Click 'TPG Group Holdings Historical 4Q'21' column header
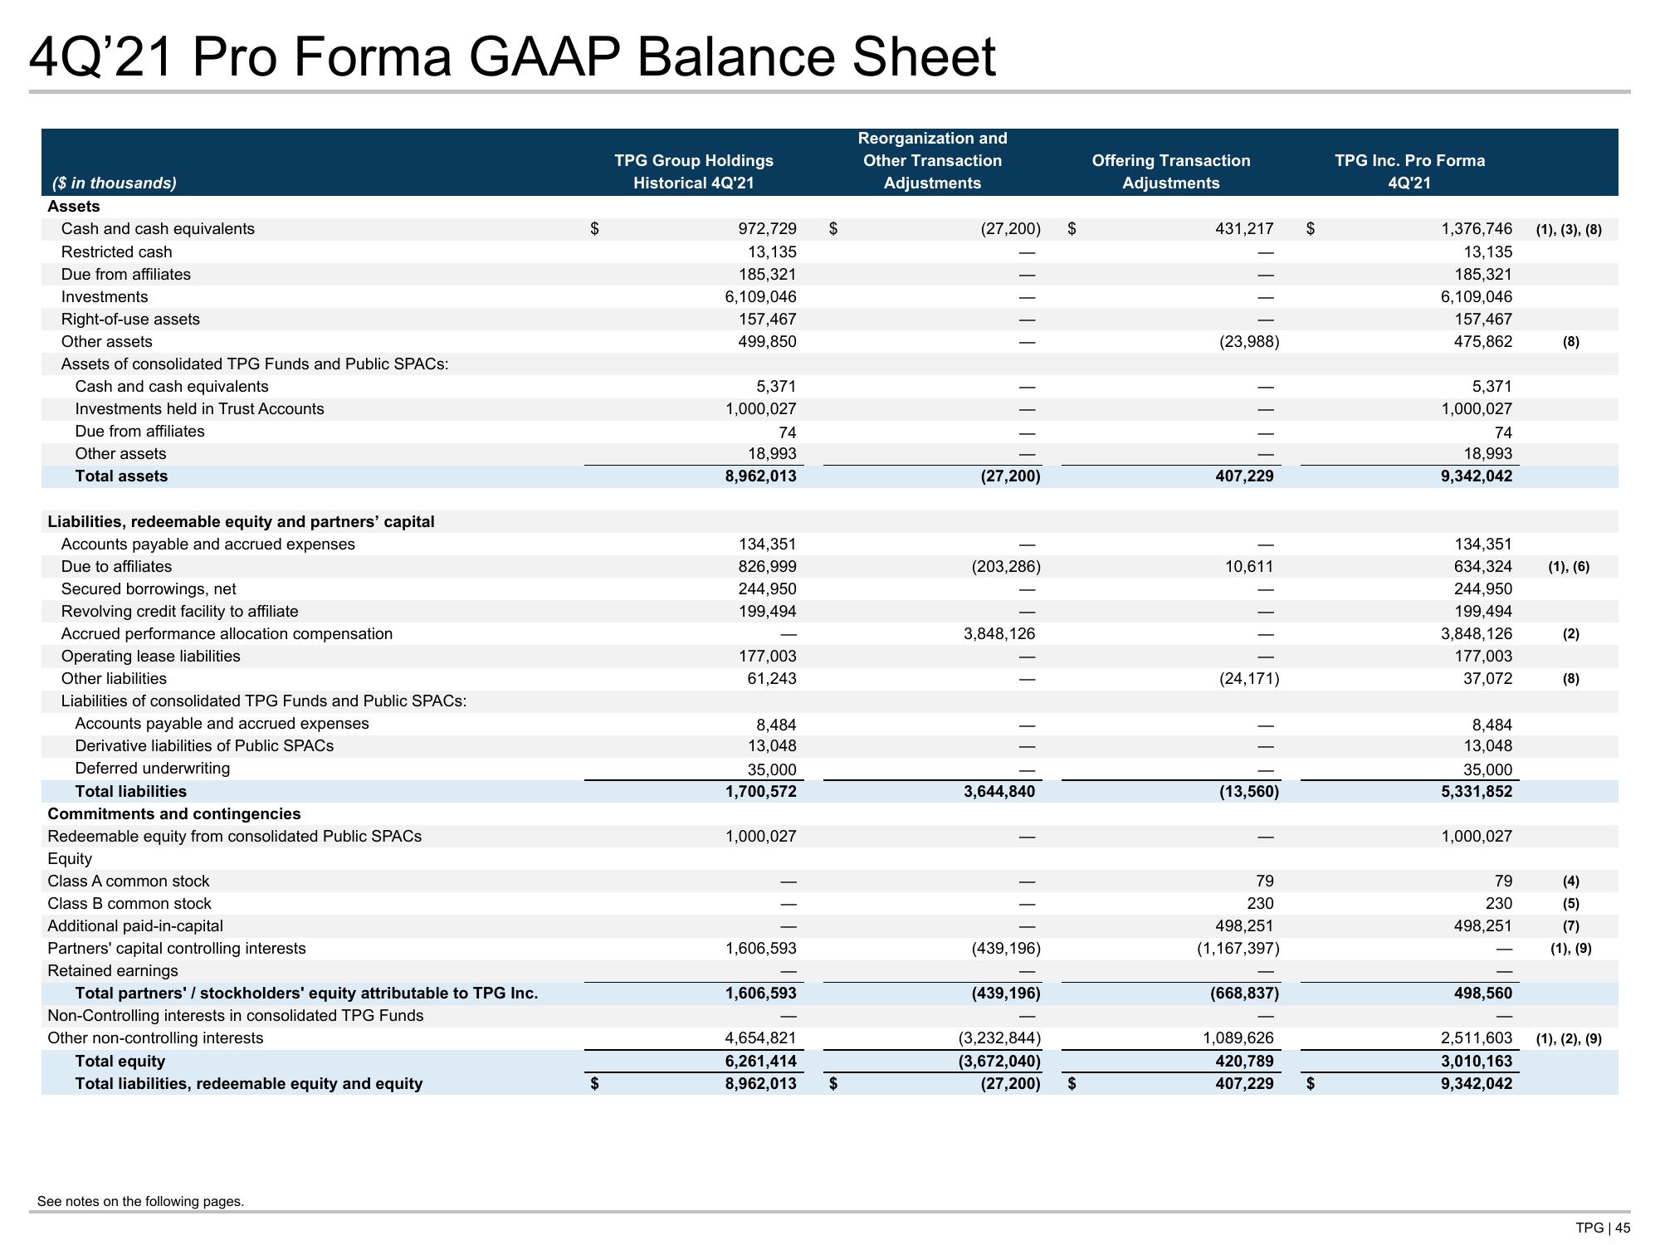Viewport: 1660px width, 1245px height. 694,172
